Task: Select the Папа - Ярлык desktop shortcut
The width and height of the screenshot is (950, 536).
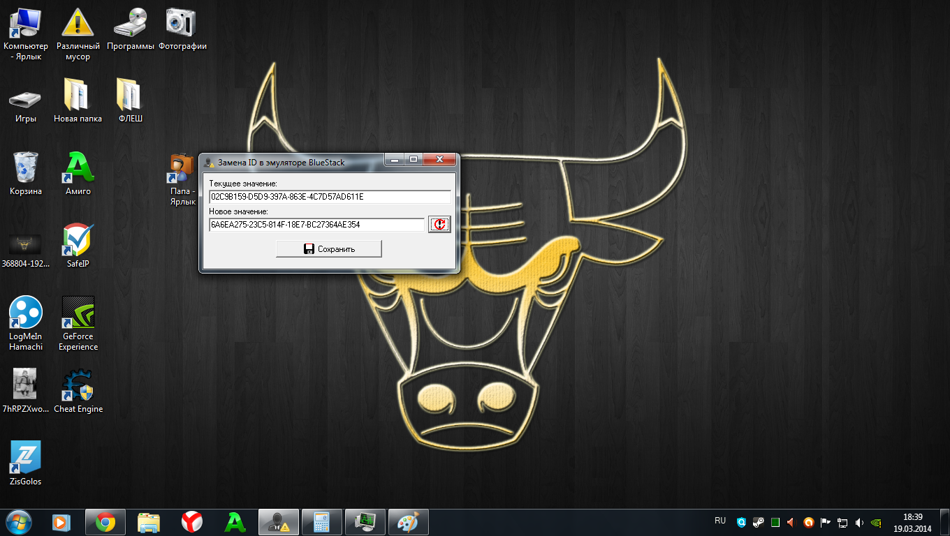Action: point(182,180)
